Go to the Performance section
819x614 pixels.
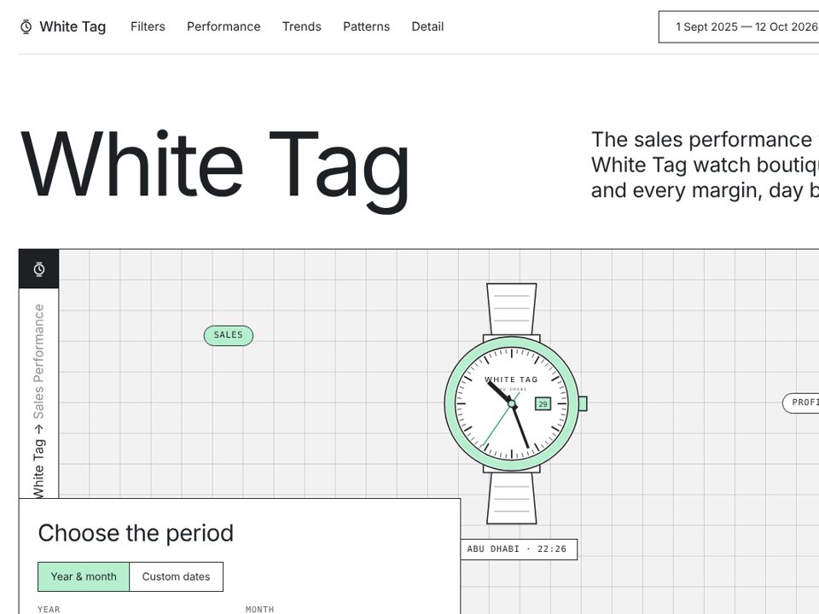(224, 26)
